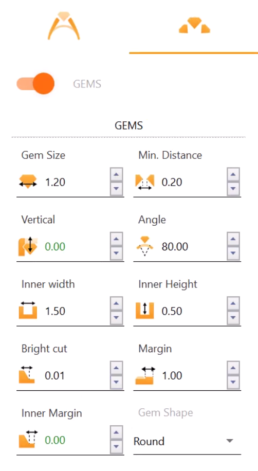Switch to the ring prong setting tab
The width and height of the screenshot is (258, 471).
(64, 26)
